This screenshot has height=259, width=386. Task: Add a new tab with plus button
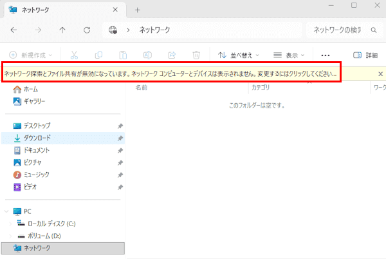point(138,10)
